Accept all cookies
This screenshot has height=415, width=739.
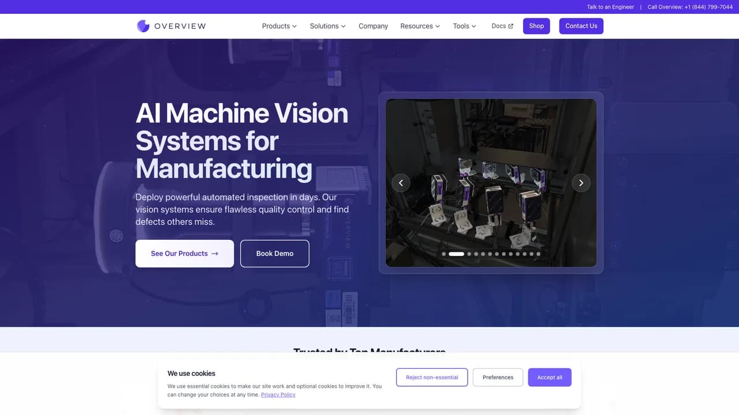[x=550, y=378]
